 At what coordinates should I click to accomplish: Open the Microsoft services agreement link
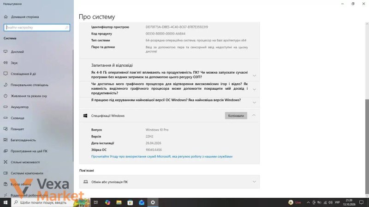point(162,156)
